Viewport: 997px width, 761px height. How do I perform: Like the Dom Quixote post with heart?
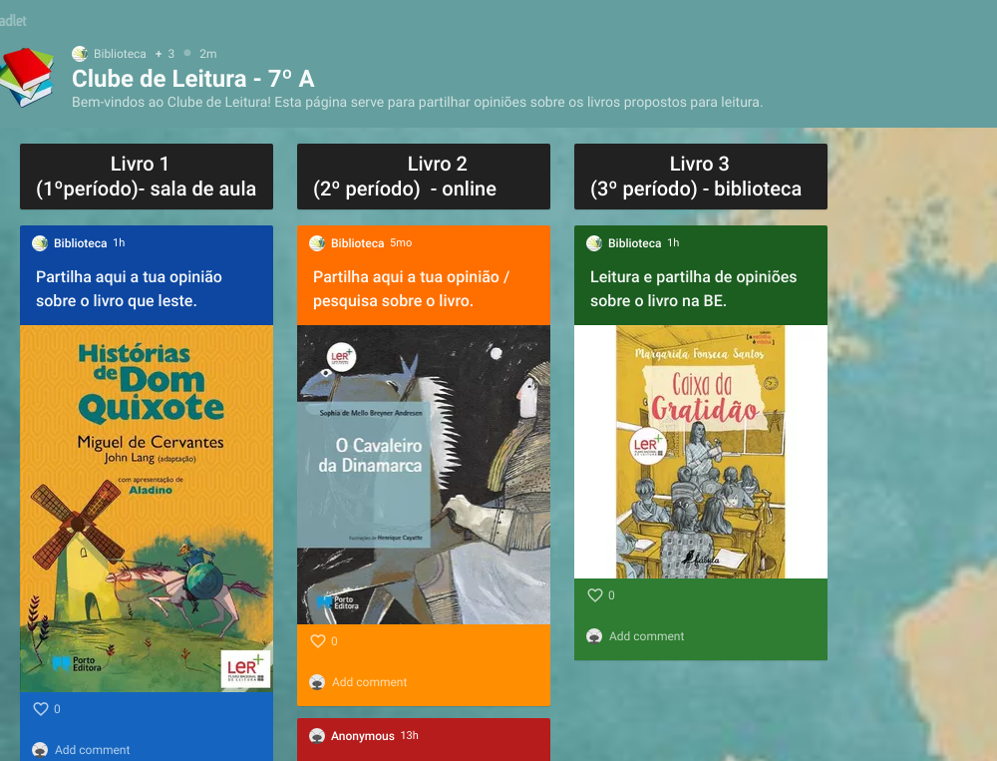click(x=41, y=709)
